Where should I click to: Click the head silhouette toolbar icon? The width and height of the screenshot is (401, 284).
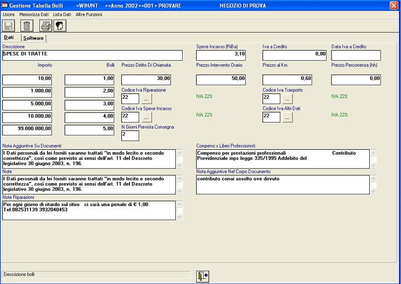60,26
